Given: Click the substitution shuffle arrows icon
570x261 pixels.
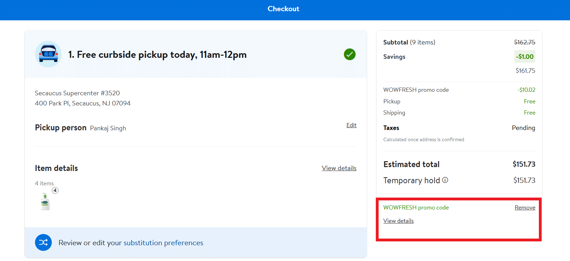Looking at the screenshot, I should 43,242.
